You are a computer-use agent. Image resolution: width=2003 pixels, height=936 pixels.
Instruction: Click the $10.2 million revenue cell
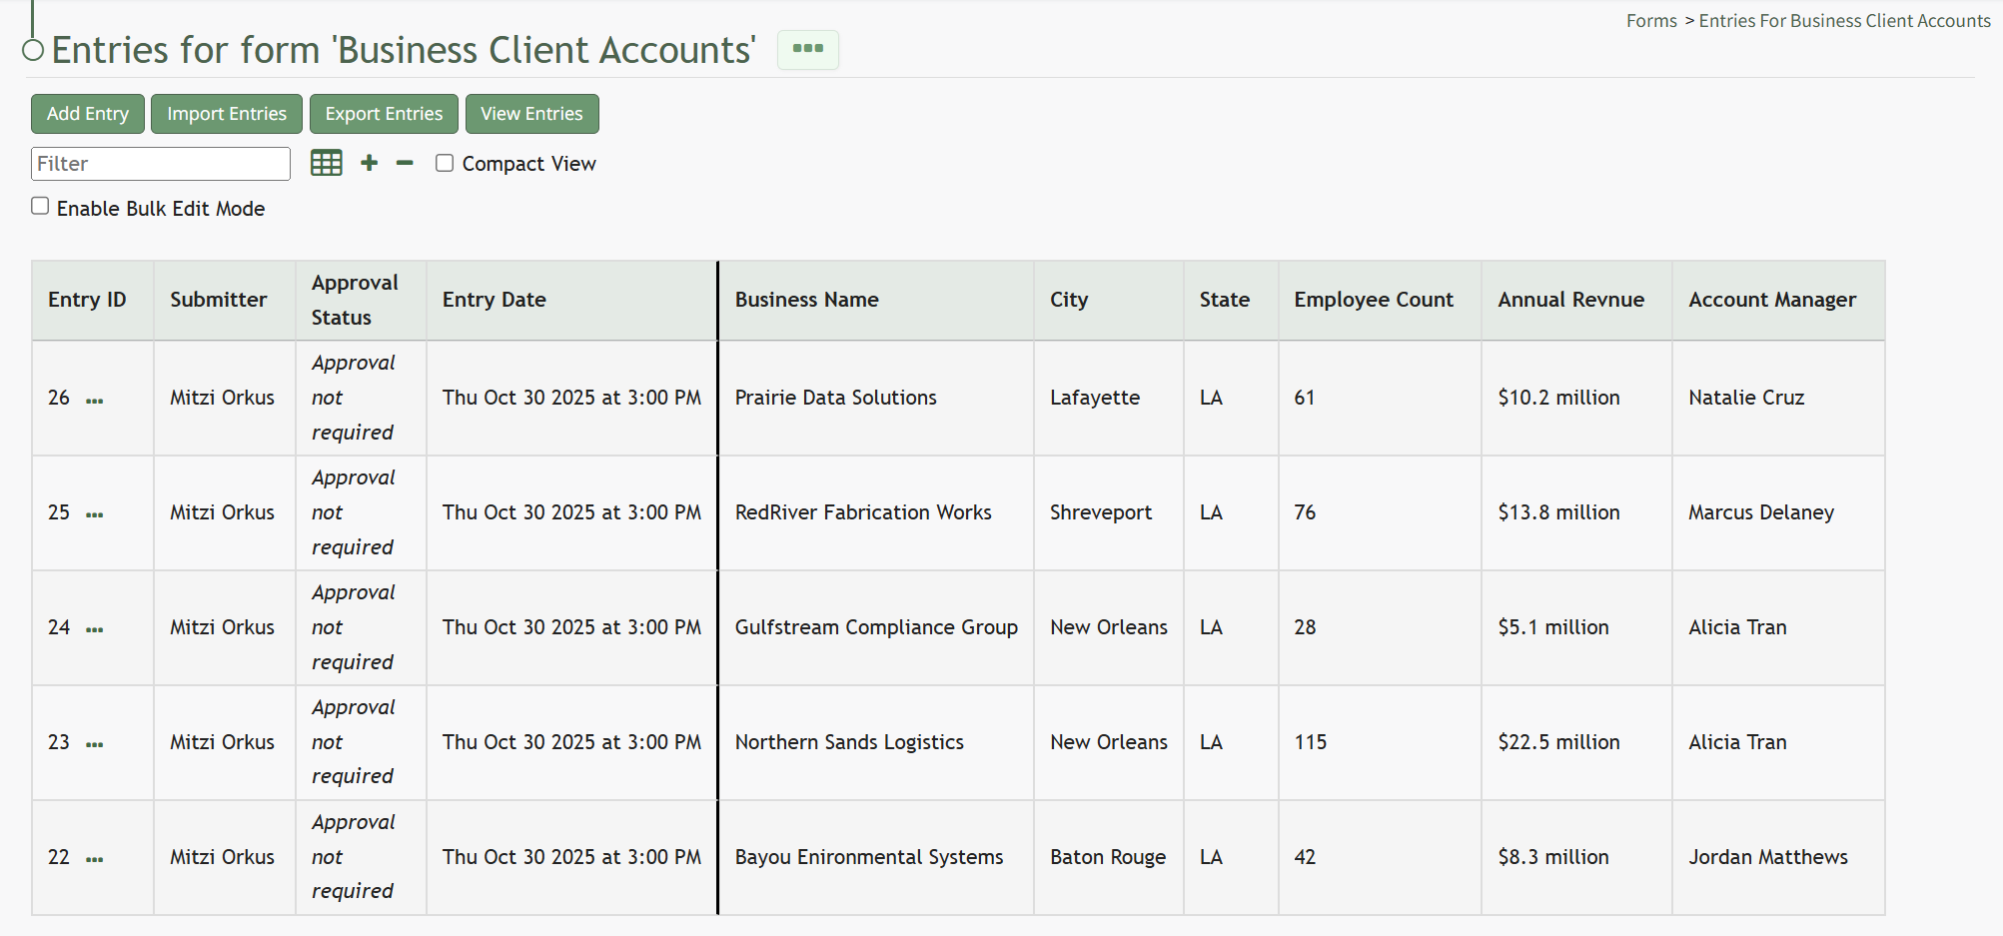(1576, 398)
